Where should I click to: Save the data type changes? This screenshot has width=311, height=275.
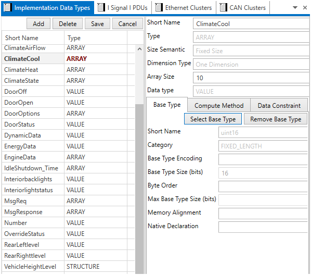(x=97, y=24)
